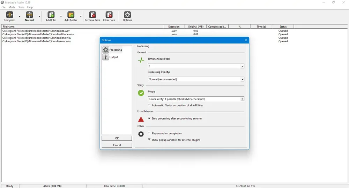
Task: Open the Add Files dropdown arrow
Action: (x=61, y=16)
